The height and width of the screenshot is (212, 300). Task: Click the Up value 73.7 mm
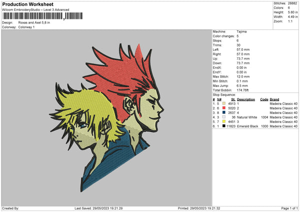(243, 58)
